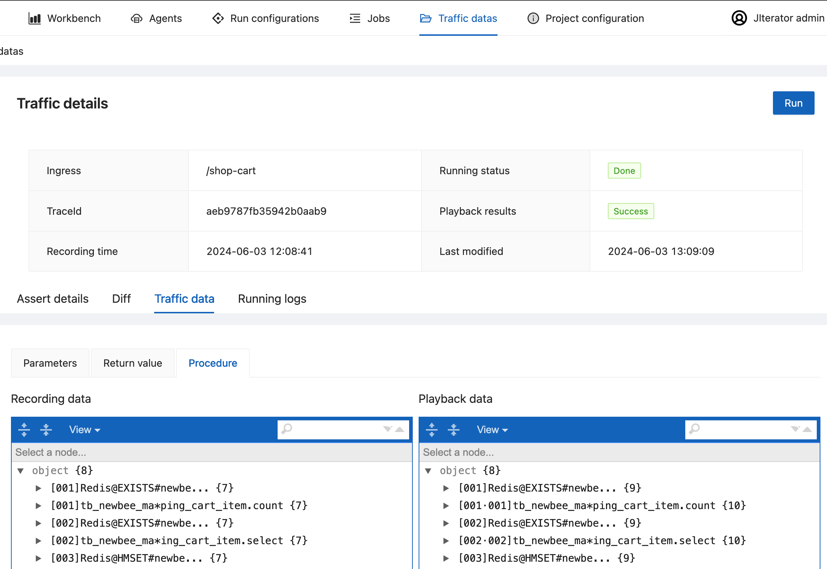827x569 pixels.
Task: Click the Traffic datas nav label
Action: [468, 18]
